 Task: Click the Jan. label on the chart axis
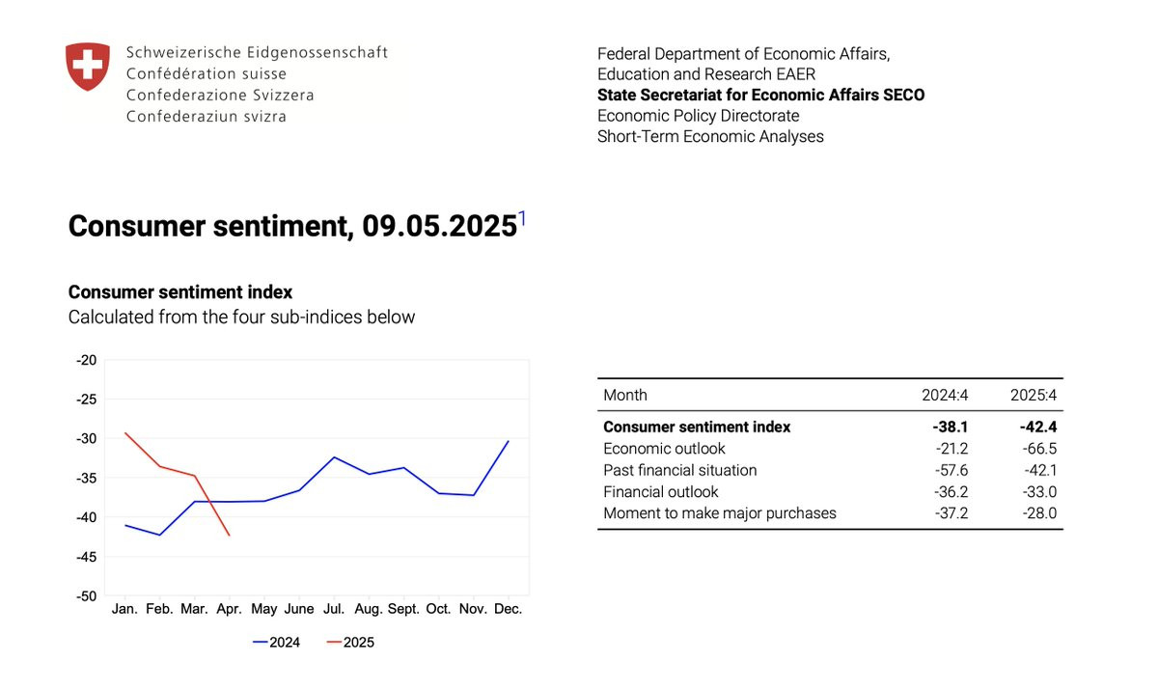(124, 609)
